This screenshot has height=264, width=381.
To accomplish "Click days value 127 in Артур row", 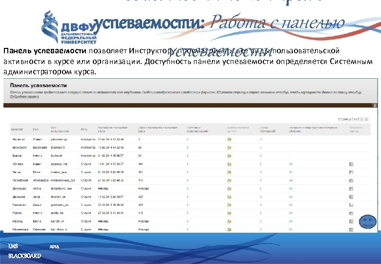I will coord(141,197).
